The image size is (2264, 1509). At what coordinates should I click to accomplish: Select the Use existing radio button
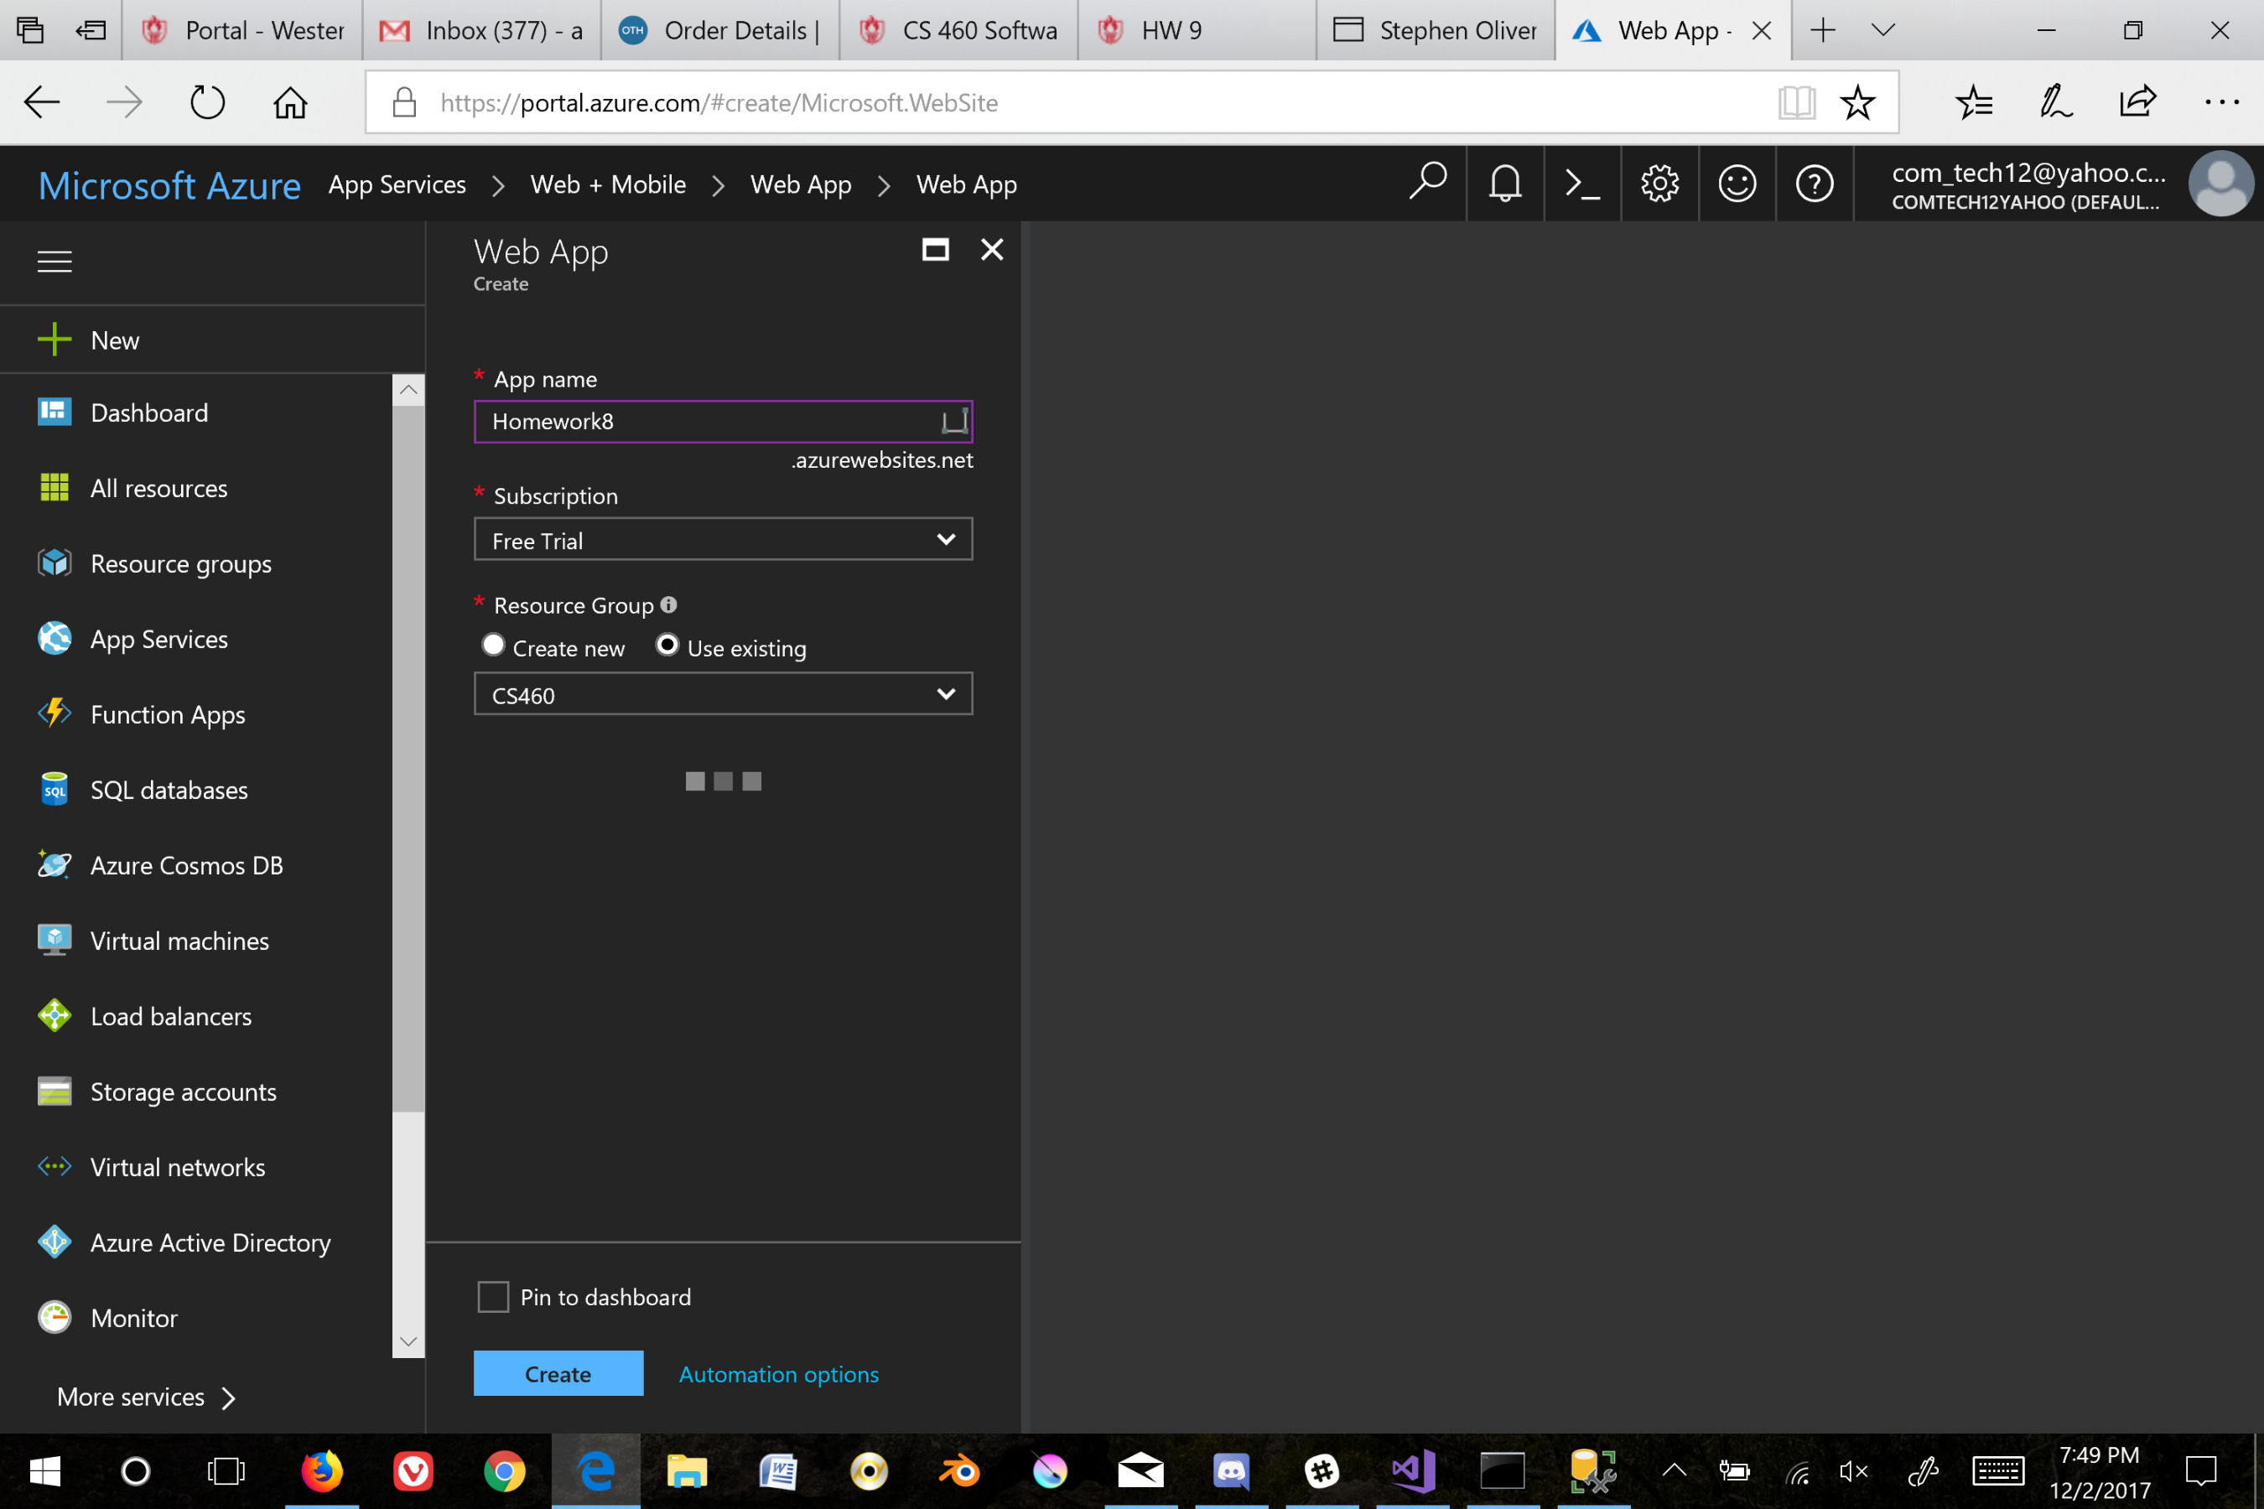click(667, 645)
